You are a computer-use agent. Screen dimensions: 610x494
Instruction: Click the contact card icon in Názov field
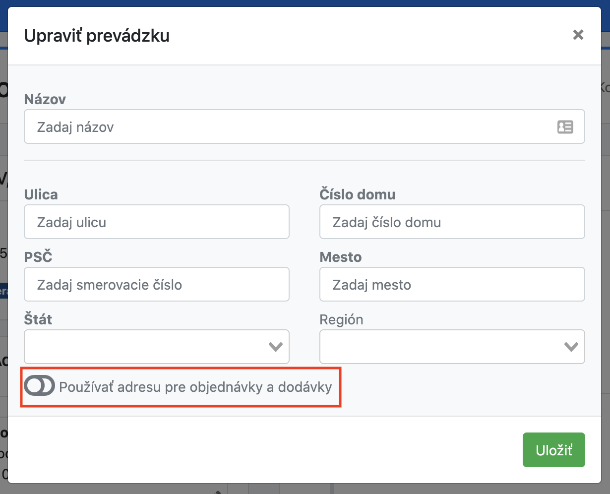point(565,127)
